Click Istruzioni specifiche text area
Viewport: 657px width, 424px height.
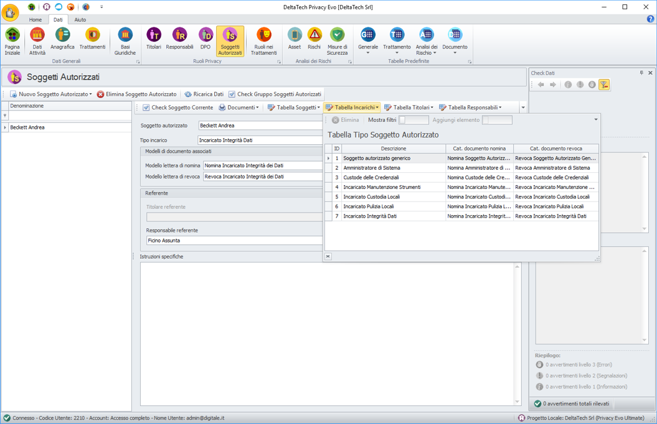(327, 334)
